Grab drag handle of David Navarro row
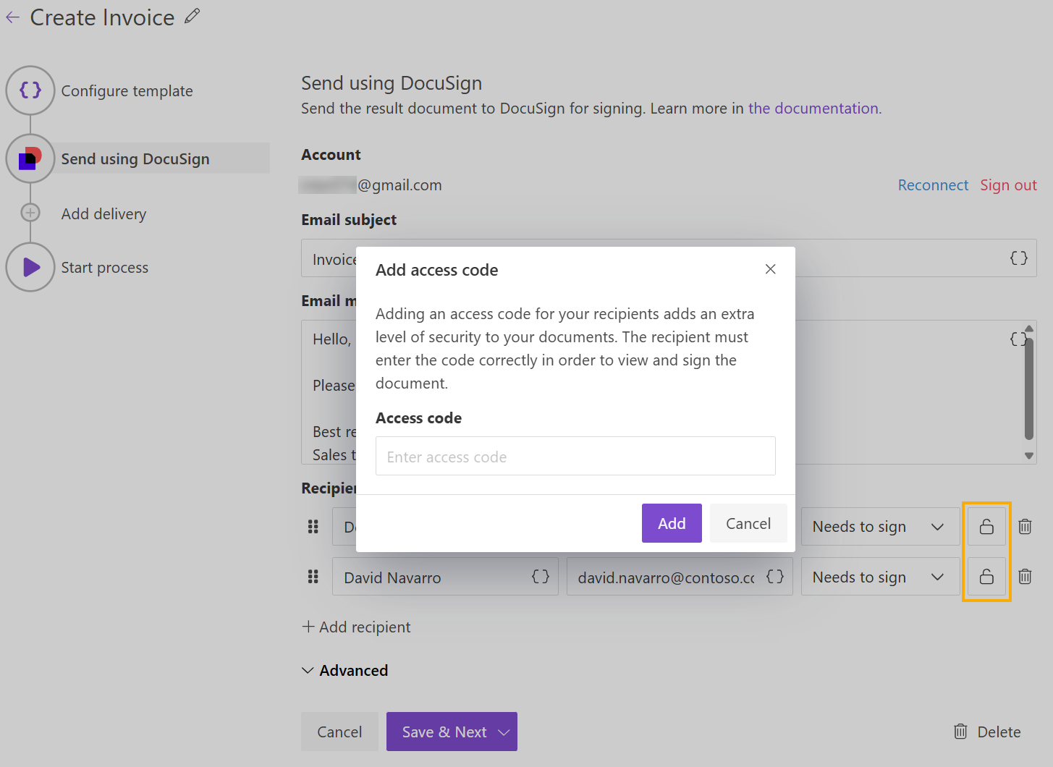The height and width of the screenshot is (767, 1053). (x=313, y=577)
